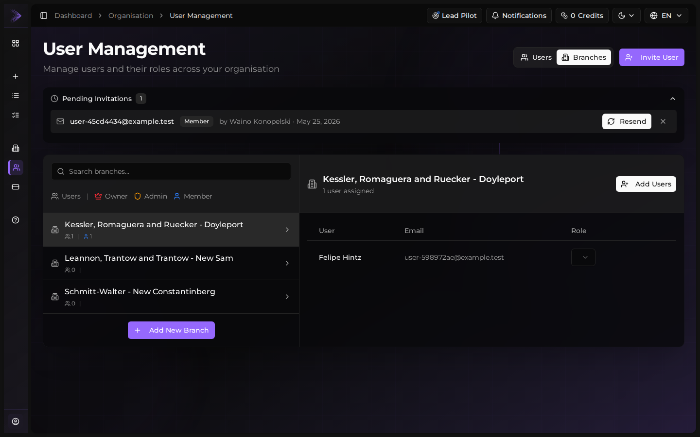Click the building icon on the Leannon branch row
Screen dimensions: 700x437
55,263
